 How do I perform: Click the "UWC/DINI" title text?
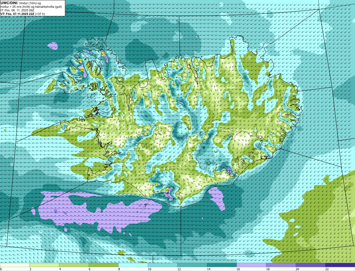(x=9, y=3)
